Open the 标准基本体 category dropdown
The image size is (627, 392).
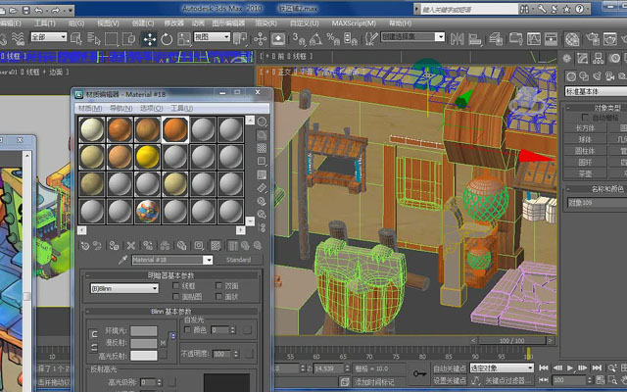click(596, 91)
